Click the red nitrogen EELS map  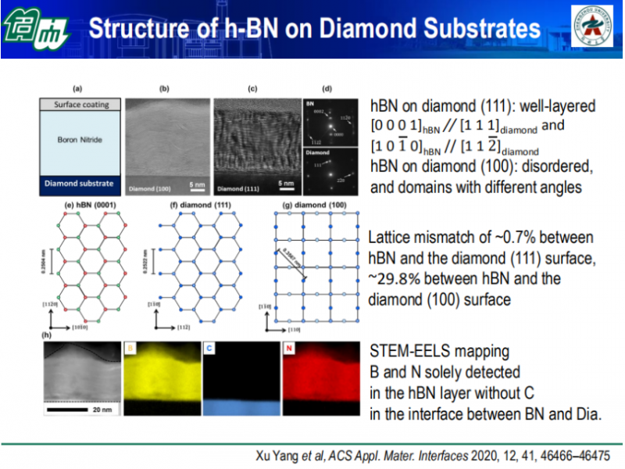point(322,377)
